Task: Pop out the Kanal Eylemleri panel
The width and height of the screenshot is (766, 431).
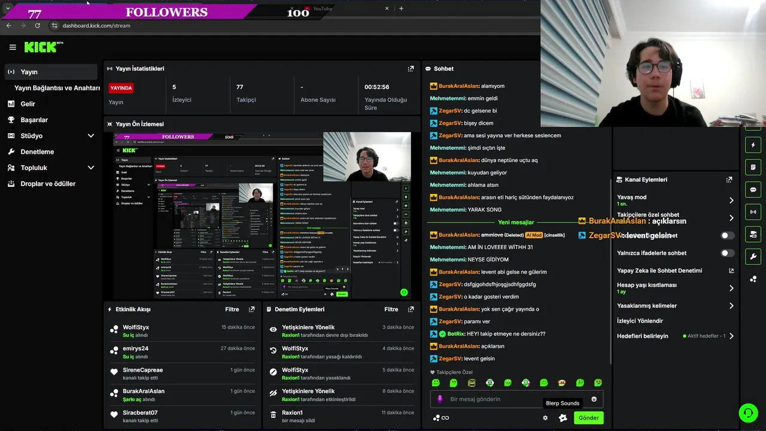Action: [x=729, y=180]
